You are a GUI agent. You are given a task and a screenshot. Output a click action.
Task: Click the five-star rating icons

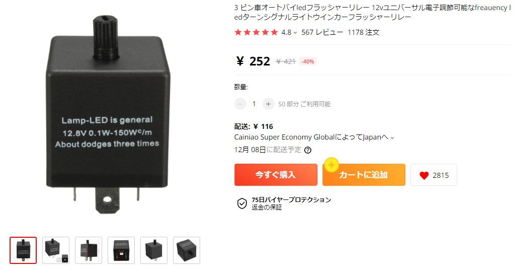click(256, 32)
